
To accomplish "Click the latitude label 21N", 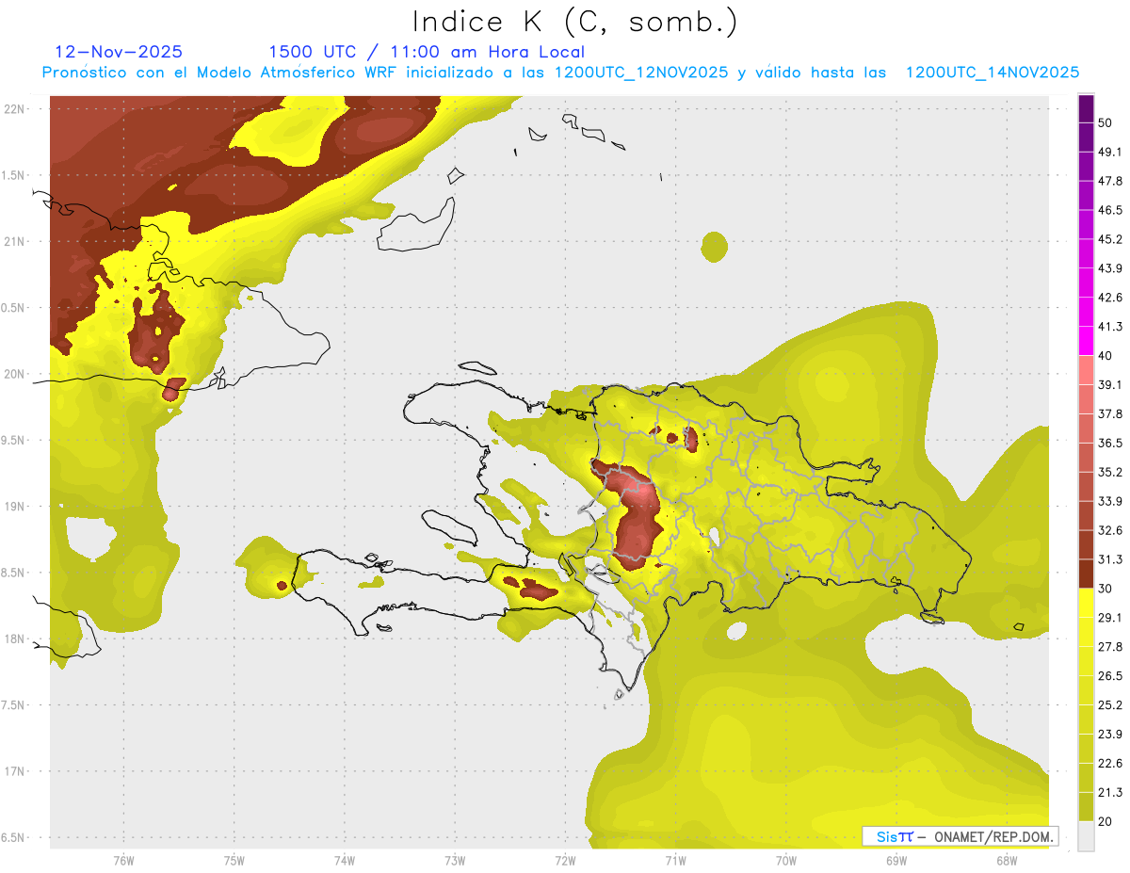I will tap(14, 241).
